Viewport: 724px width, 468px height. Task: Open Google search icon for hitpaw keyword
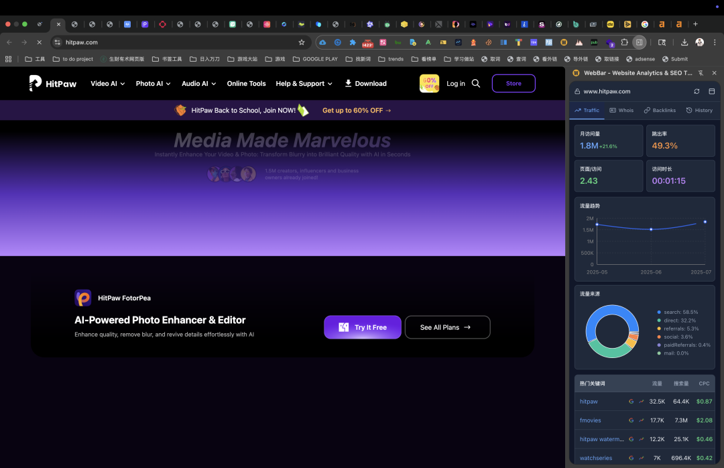tap(631, 402)
